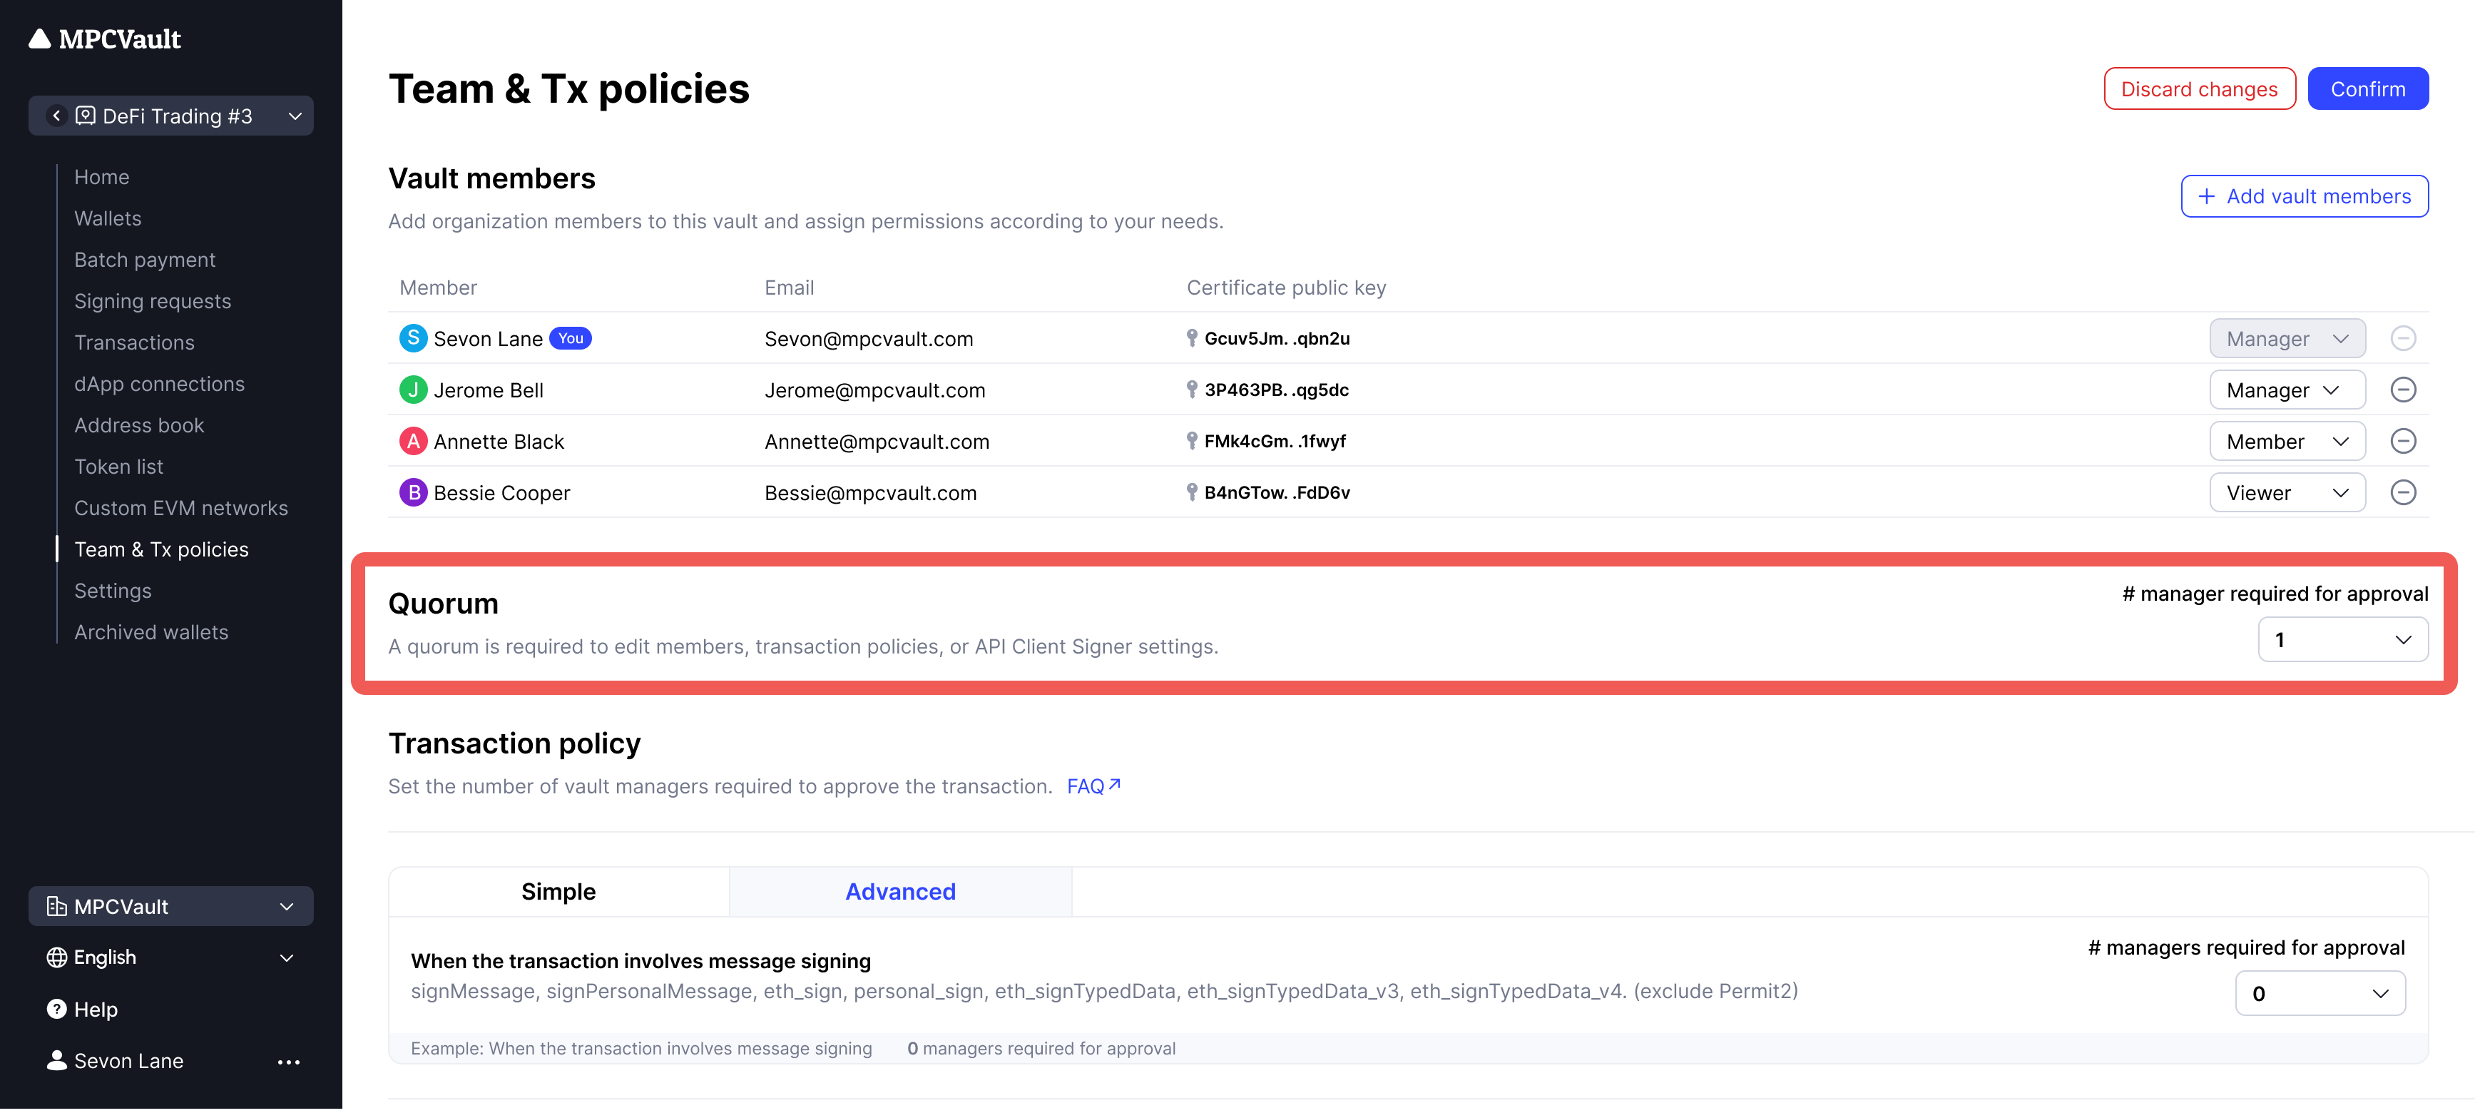Open Signing requests in the sidebar
Image resolution: width=2475 pixels, height=1113 pixels.
(x=153, y=301)
